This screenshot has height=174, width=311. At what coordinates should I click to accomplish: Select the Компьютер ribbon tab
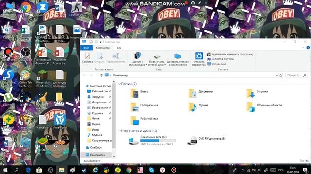(x=103, y=48)
